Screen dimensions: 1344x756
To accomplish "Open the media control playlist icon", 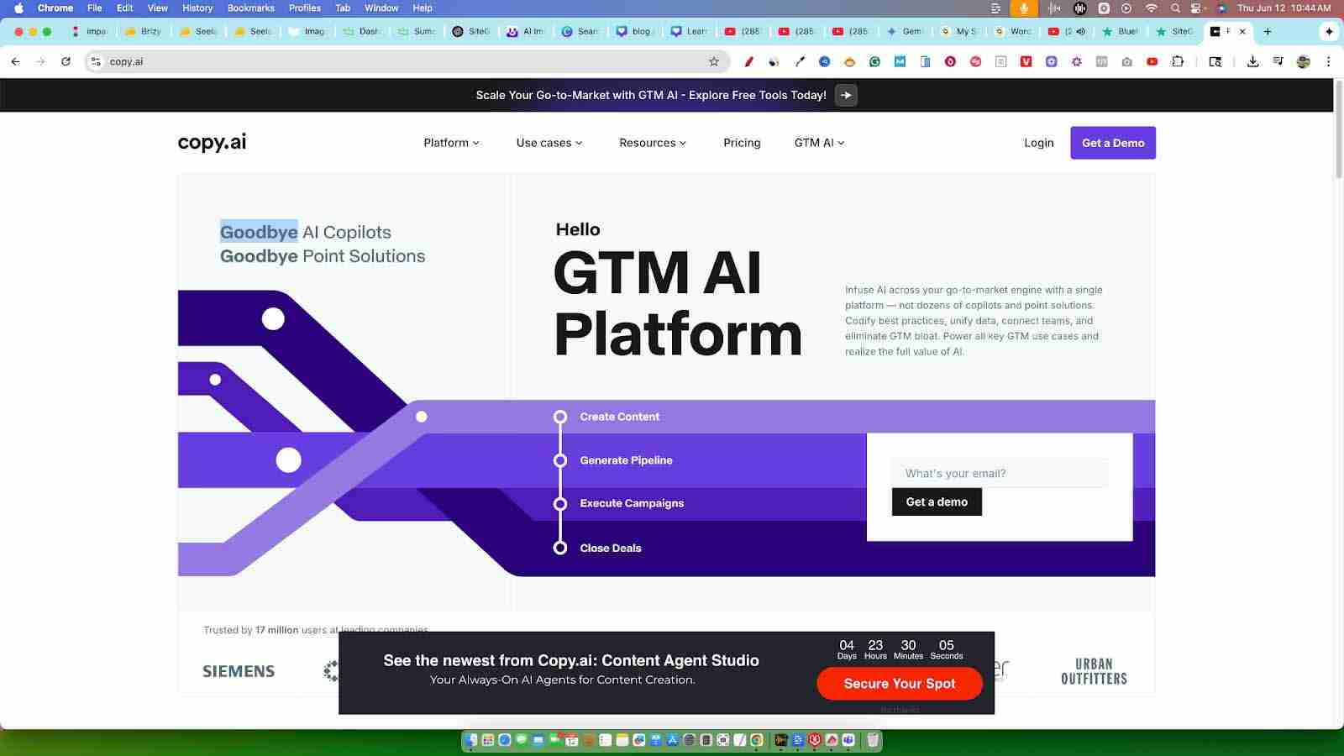I will coord(1278,61).
